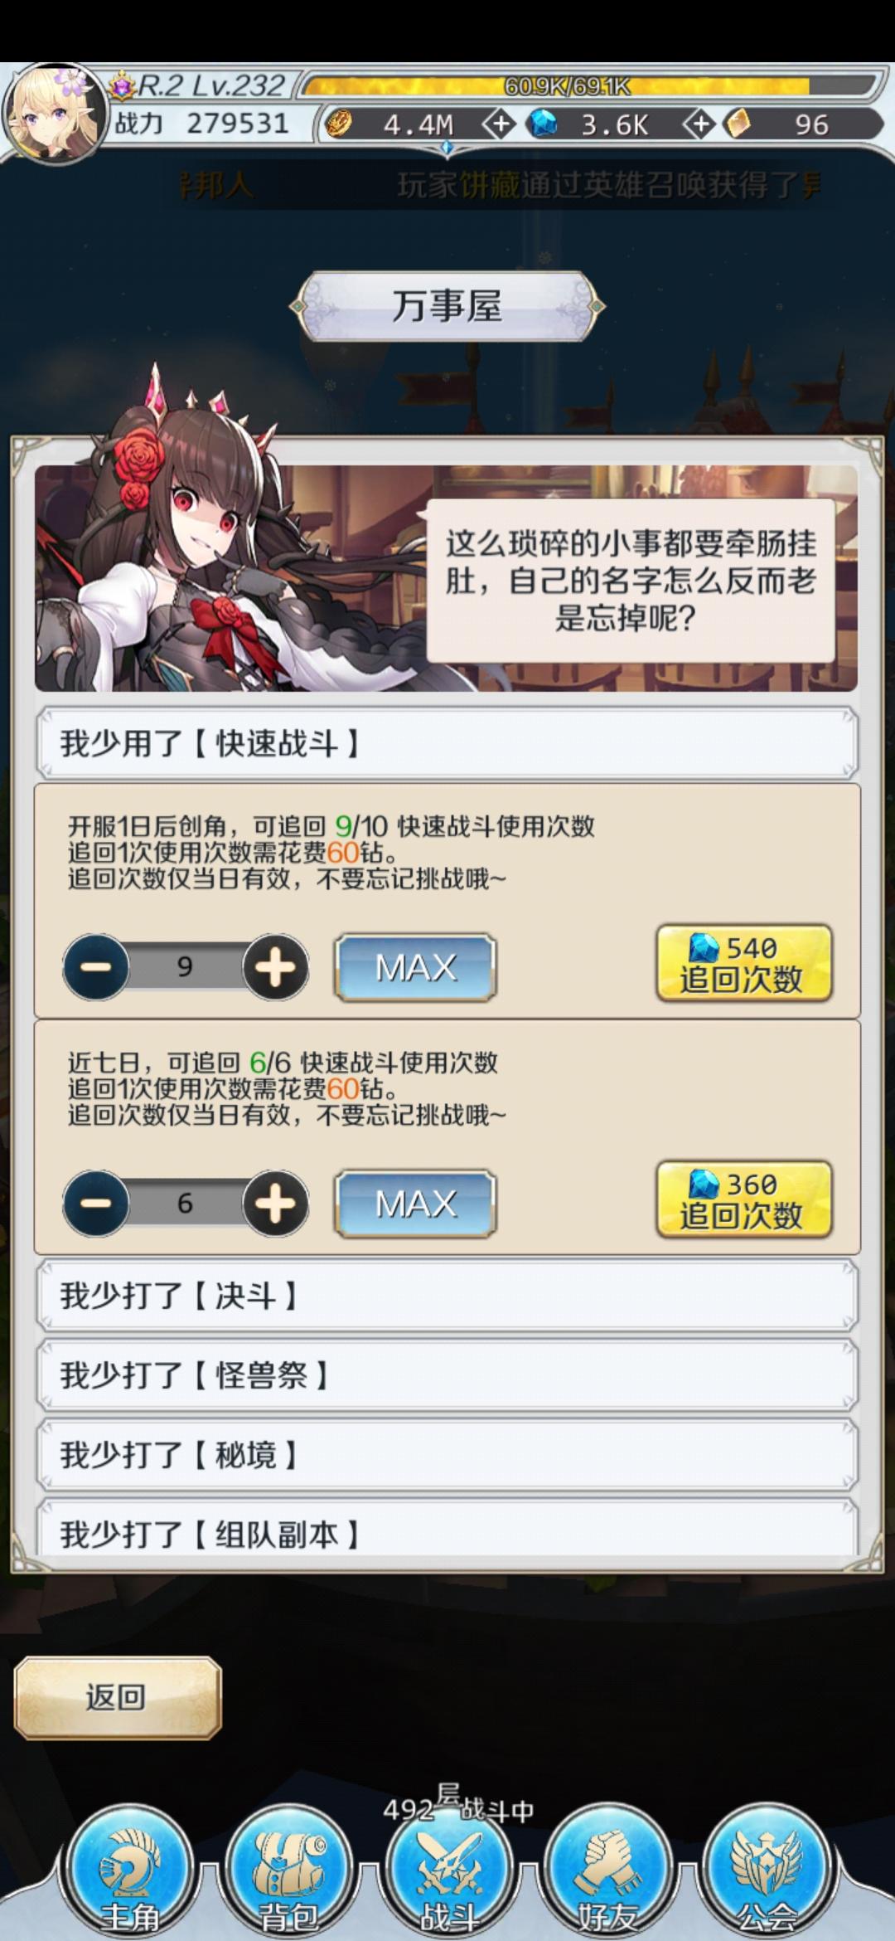Decrease the 6-count stepper with minus
Viewport: 895px width, 1941px height.
click(x=96, y=1204)
